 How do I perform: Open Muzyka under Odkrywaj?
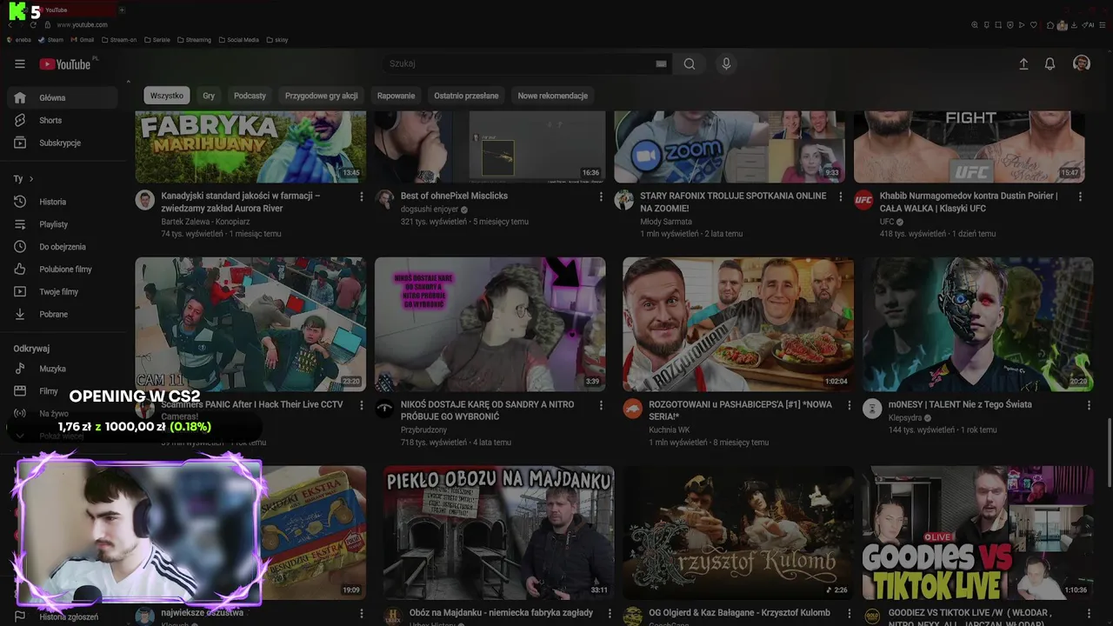63,369
